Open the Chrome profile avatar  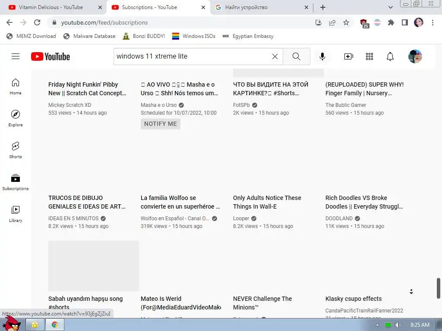(x=419, y=22)
